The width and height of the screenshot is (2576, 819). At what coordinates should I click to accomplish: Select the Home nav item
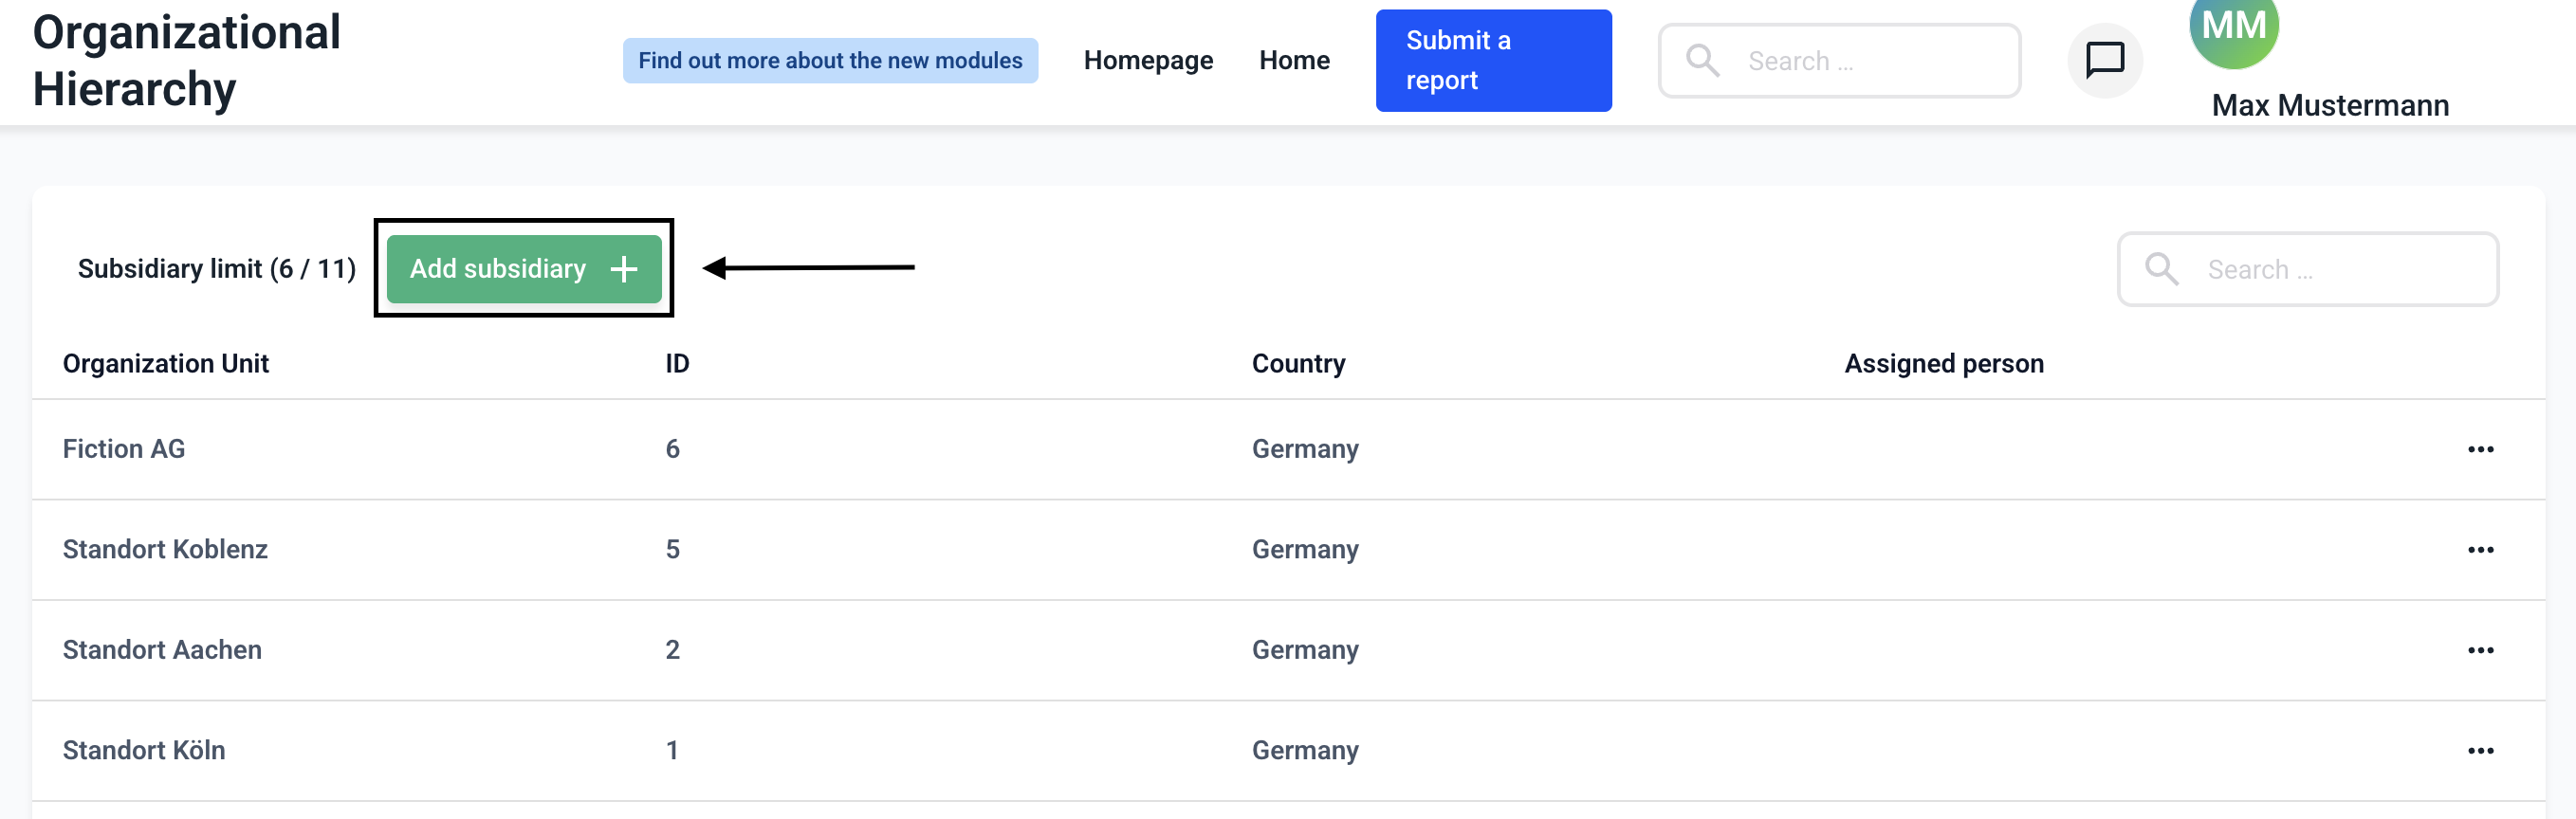pos(1294,60)
